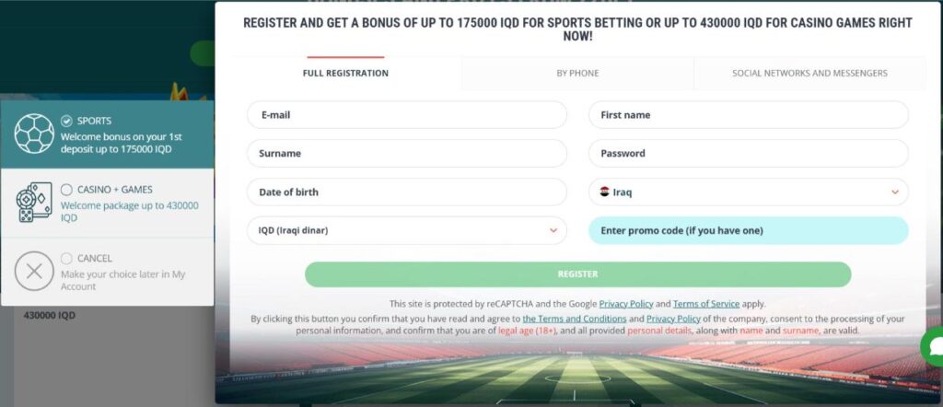Click the Cancel X circle icon
This screenshot has height=407, width=943.
[34, 271]
